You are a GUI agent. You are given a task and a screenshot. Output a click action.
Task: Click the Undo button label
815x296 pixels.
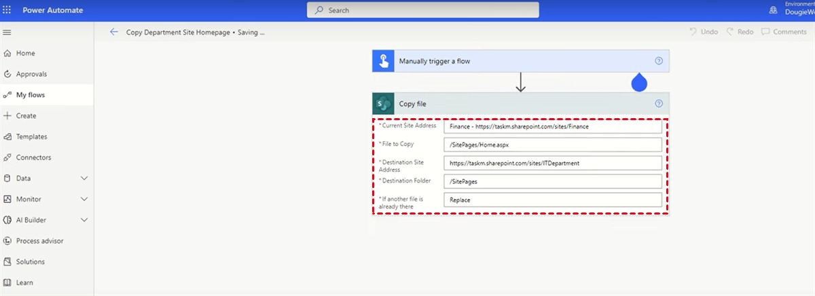click(x=709, y=32)
